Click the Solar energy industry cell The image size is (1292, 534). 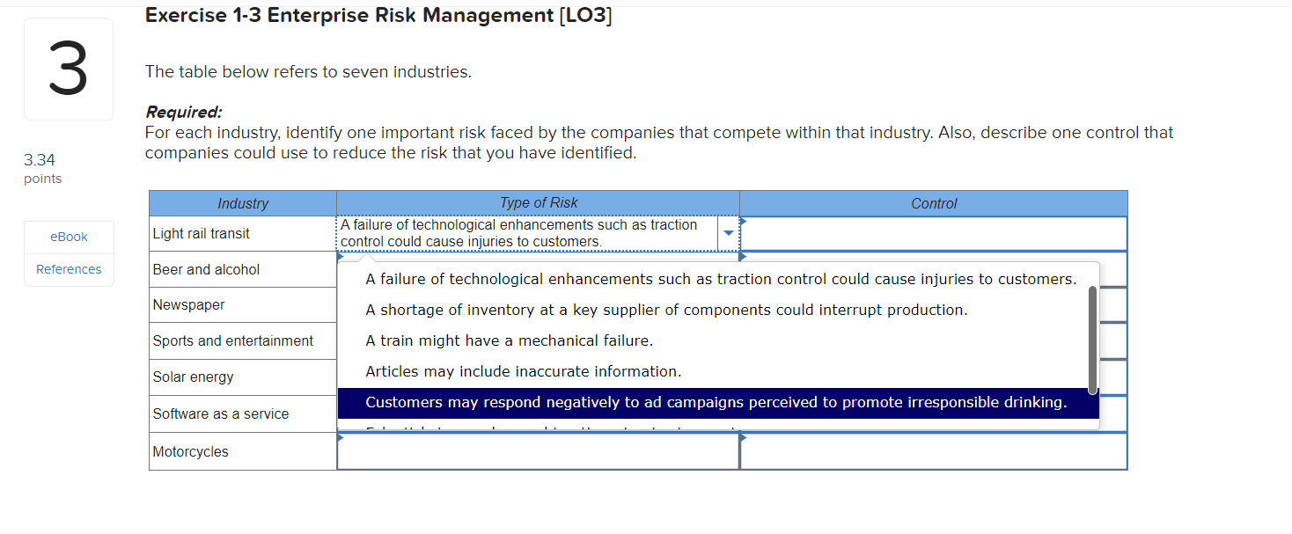[193, 377]
